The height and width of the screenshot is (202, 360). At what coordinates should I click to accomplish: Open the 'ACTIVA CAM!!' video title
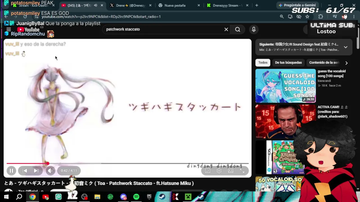tap(332, 112)
